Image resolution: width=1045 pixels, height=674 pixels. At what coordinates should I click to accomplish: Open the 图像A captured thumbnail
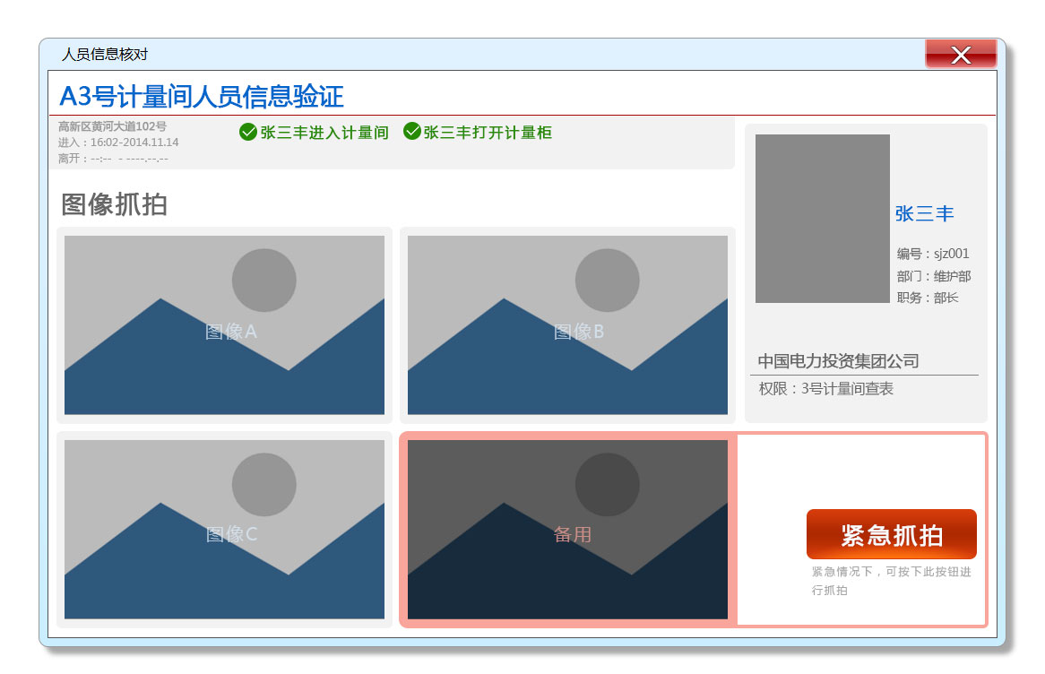click(224, 325)
